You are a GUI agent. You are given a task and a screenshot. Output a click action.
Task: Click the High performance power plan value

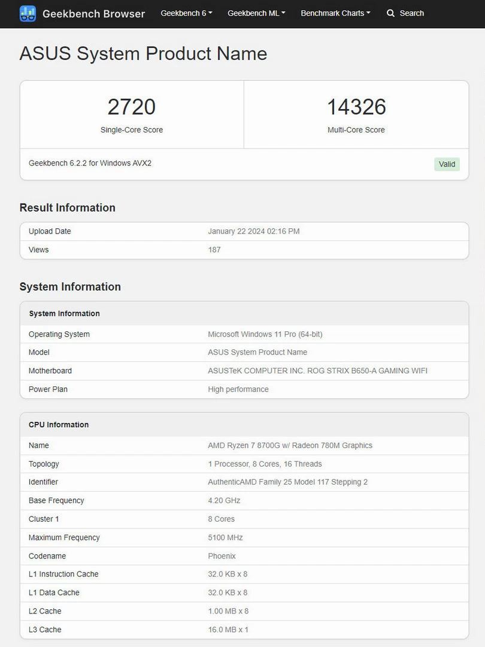click(x=238, y=389)
